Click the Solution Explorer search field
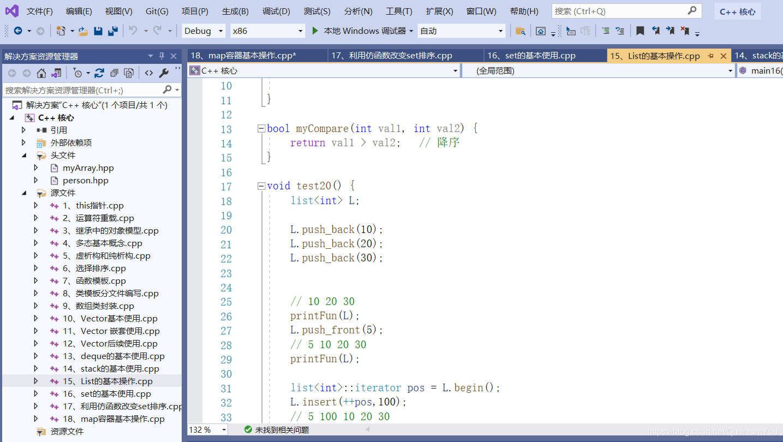The image size is (783, 442). 92,90
